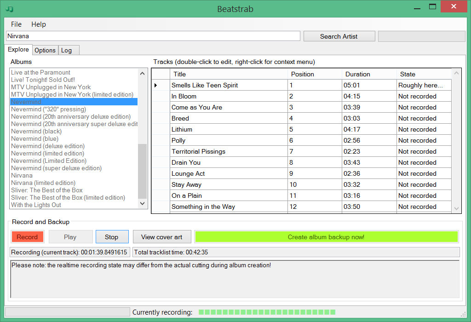
Task: Select the In Bloom track title
Action: (229, 97)
